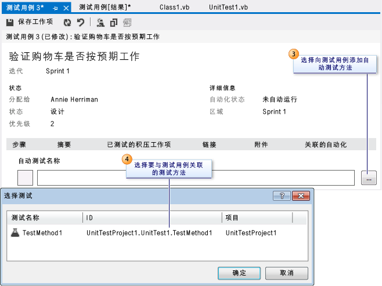Click the 区域 value Sprint 1
382x286 pixels.
tap(275, 112)
